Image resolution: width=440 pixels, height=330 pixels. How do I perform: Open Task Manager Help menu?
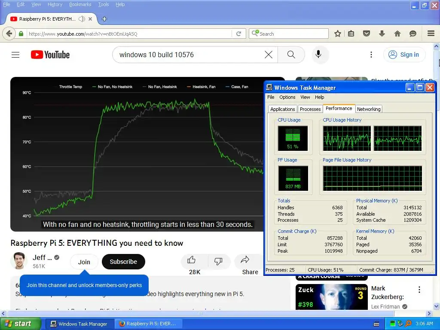pyautogui.click(x=319, y=97)
